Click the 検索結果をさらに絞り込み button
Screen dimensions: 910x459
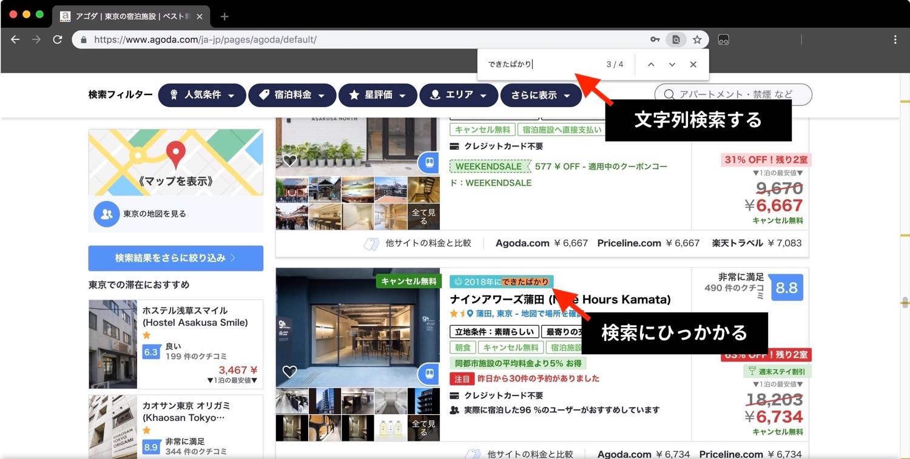[175, 257]
